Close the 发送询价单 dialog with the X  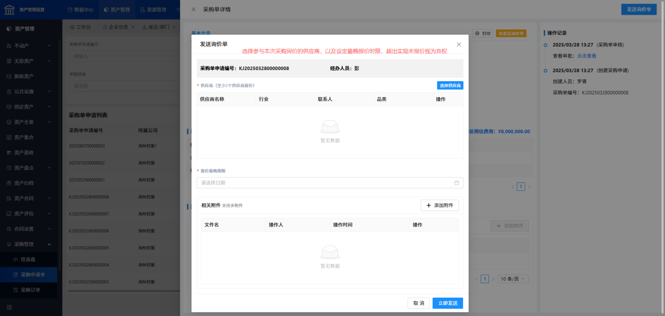pyautogui.click(x=459, y=44)
